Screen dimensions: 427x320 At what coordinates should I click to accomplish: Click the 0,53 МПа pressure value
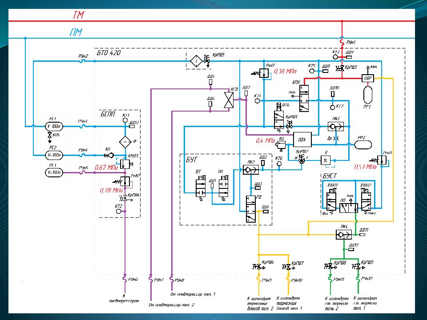coord(365,167)
